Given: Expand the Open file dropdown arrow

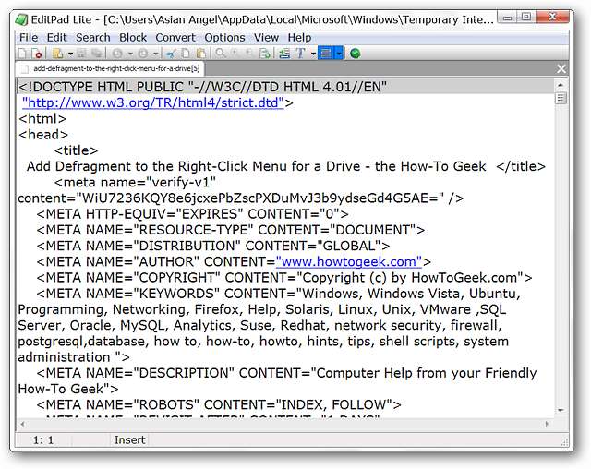Looking at the screenshot, I should (x=69, y=54).
